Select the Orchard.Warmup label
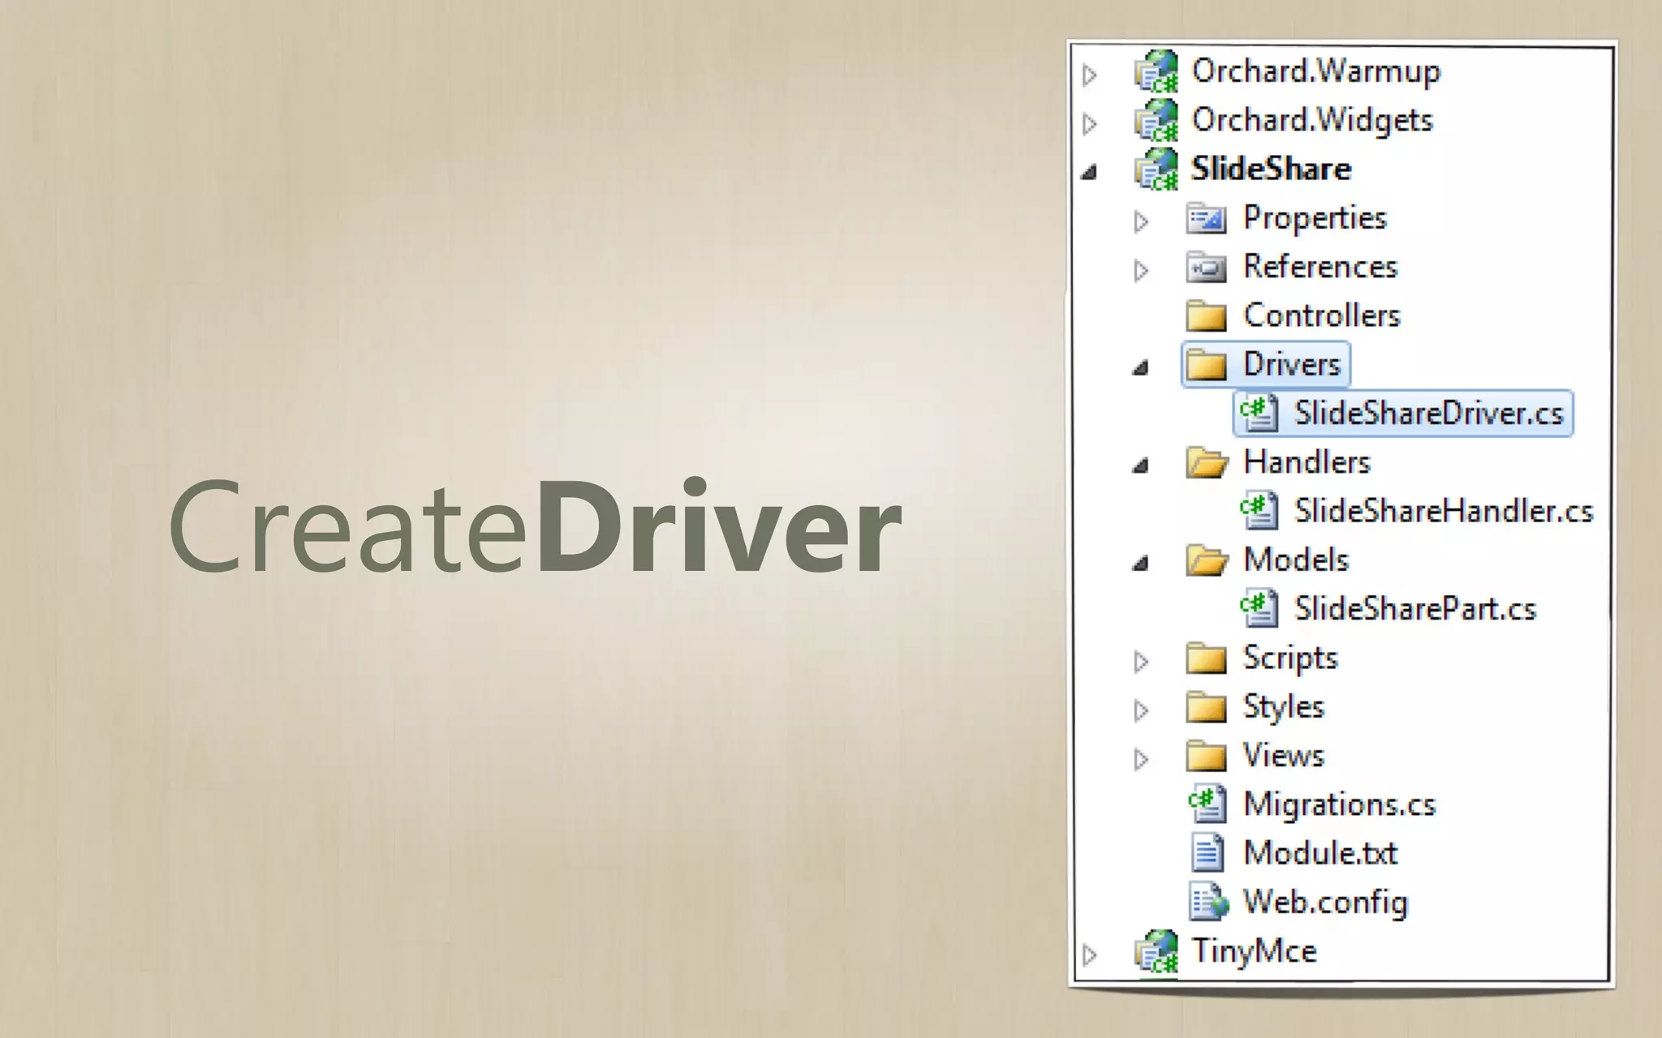The height and width of the screenshot is (1038, 1662). (x=1315, y=71)
